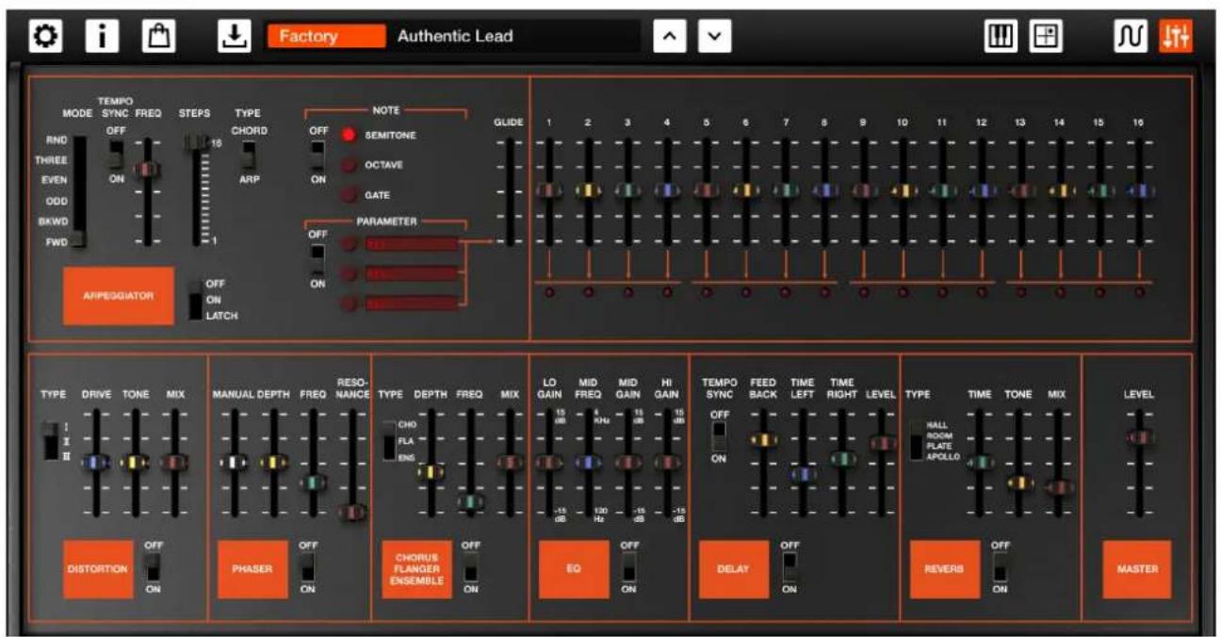Set the Reverb TYPE selector switch
The image size is (1221, 637).
coord(917,441)
